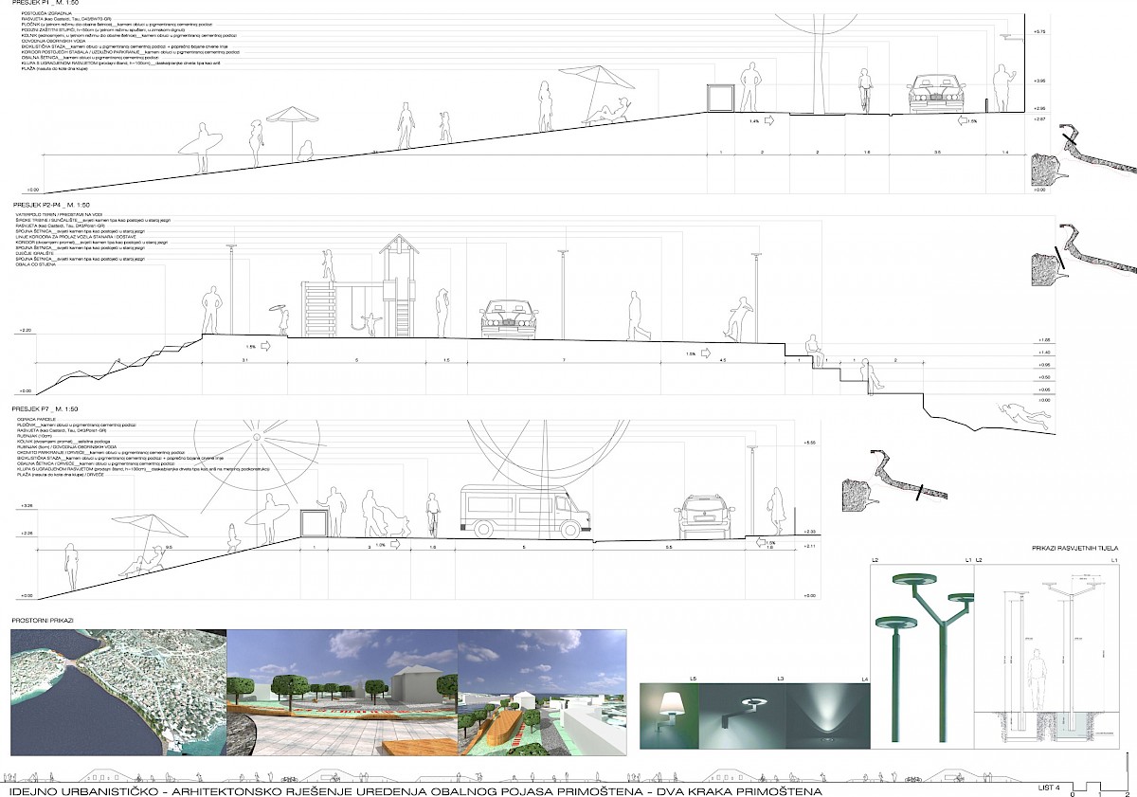The image size is (1137, 797).
Task: Open the aerial coastline map render
Action: 117,694
